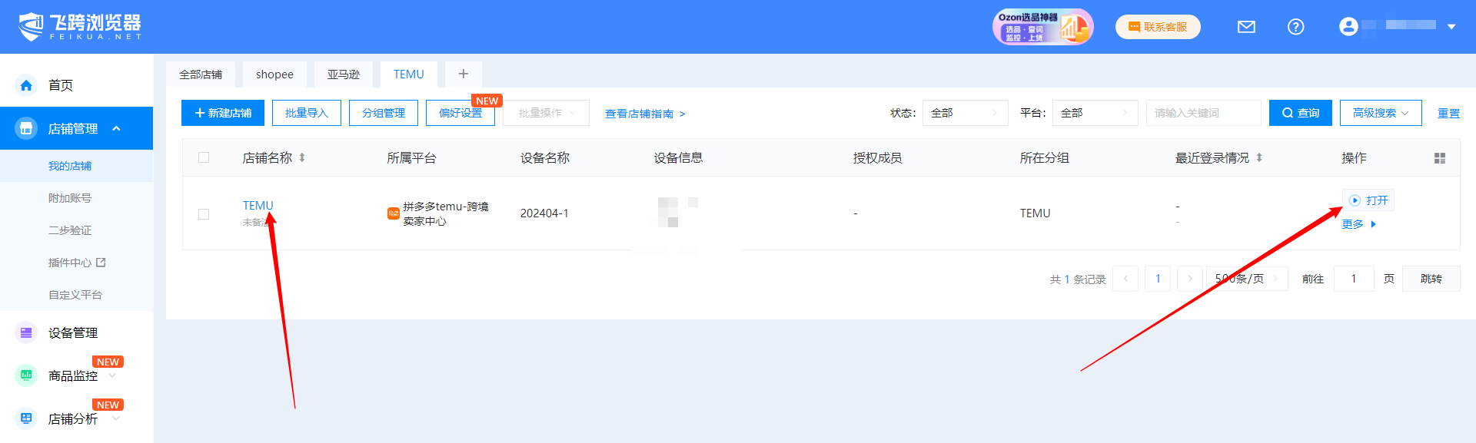
Task: Open the status dropdown filter
Action: [x=964, y=113]
